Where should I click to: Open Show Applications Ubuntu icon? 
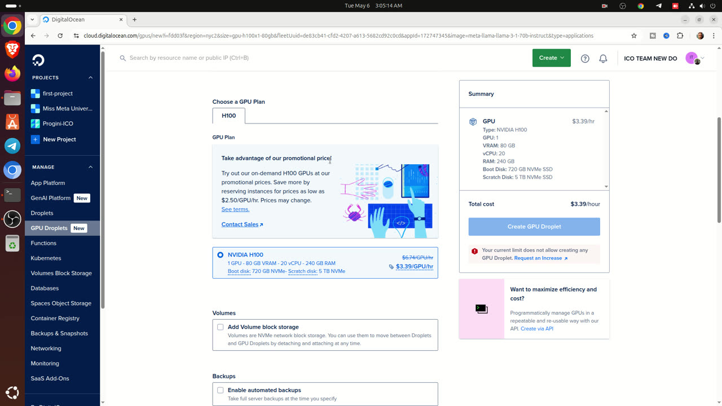(x=12, y=392)
